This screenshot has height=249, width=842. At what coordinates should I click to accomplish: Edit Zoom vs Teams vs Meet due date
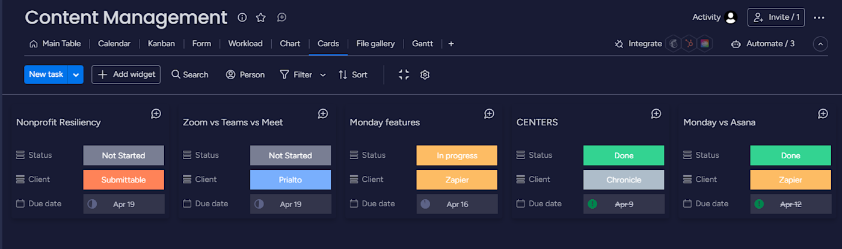tap(290, 204)
